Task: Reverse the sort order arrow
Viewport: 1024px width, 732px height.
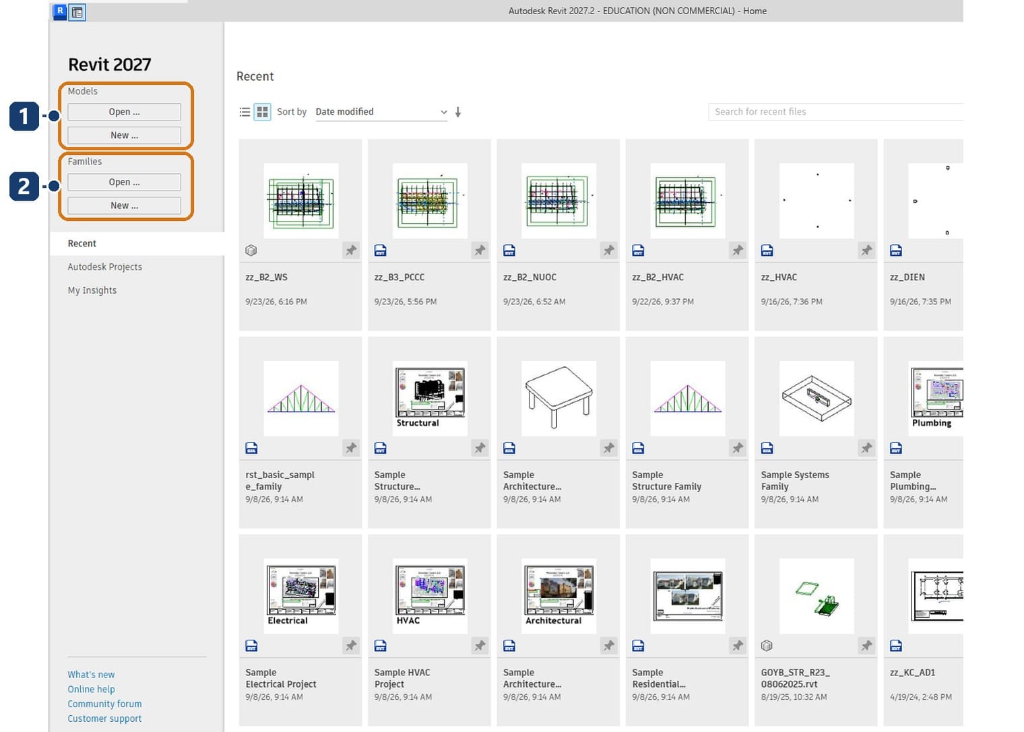Action: [458, 112]
